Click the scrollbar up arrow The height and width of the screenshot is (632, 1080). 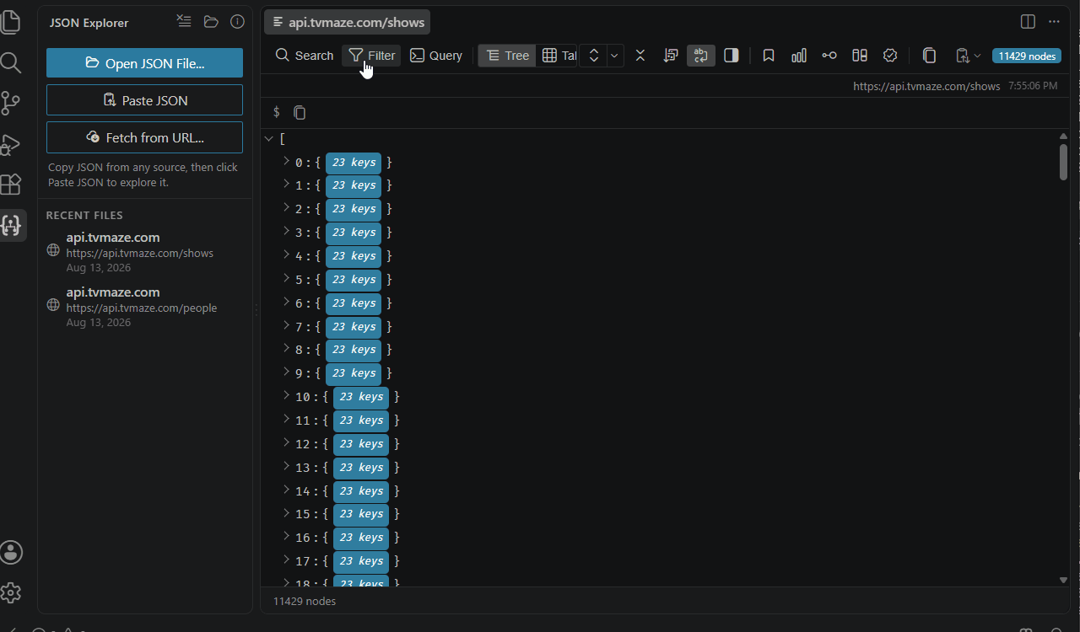(x=1063, y=137)
